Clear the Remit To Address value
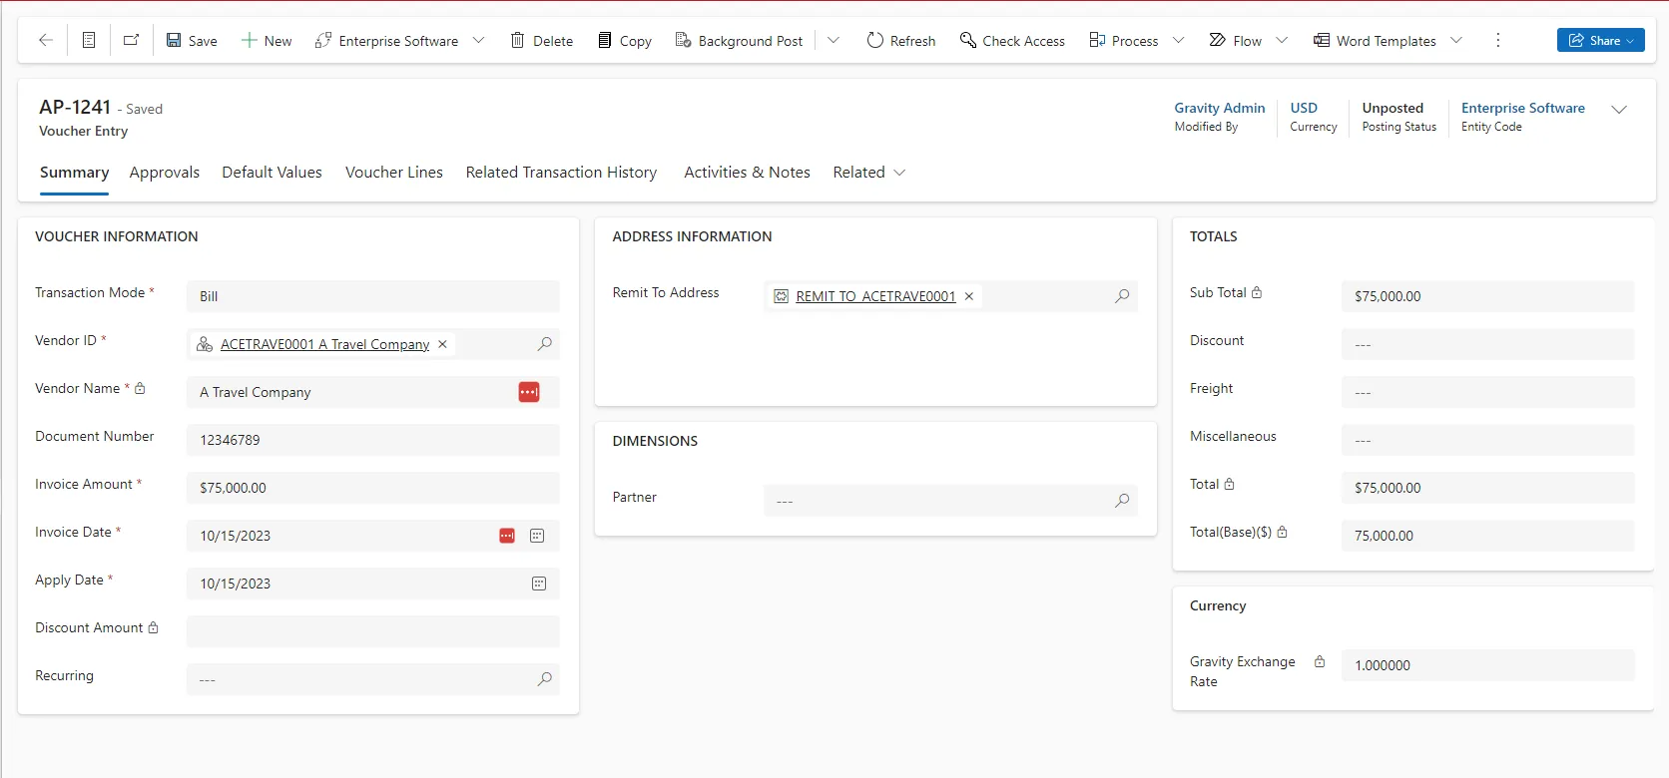The height and width of the screenshot is (778, 1669). [968, 296]
